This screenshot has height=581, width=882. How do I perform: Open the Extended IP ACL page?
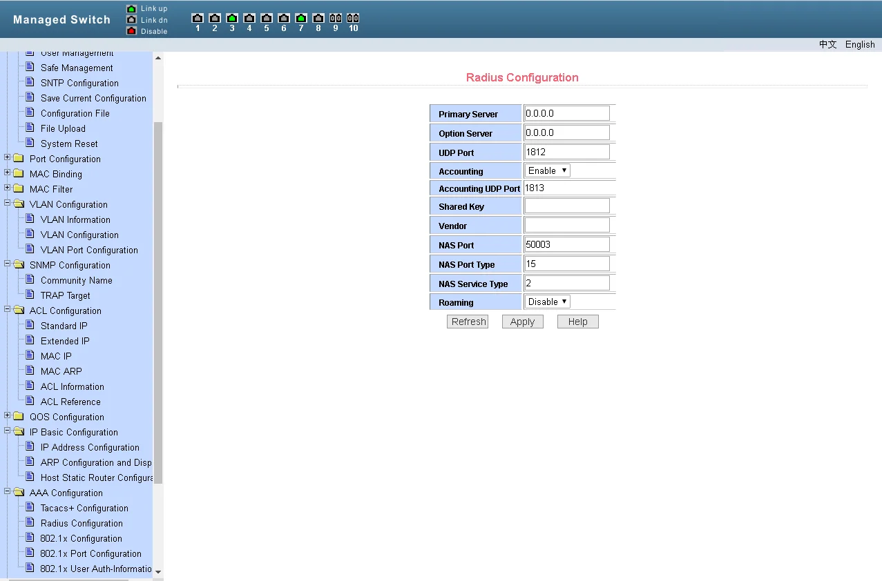pyautogui.click(x=65, y=342)
